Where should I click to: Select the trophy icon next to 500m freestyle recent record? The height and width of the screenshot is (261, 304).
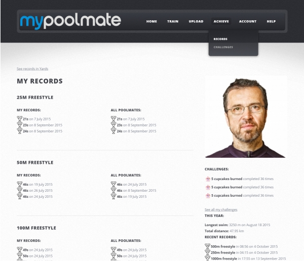207,246
